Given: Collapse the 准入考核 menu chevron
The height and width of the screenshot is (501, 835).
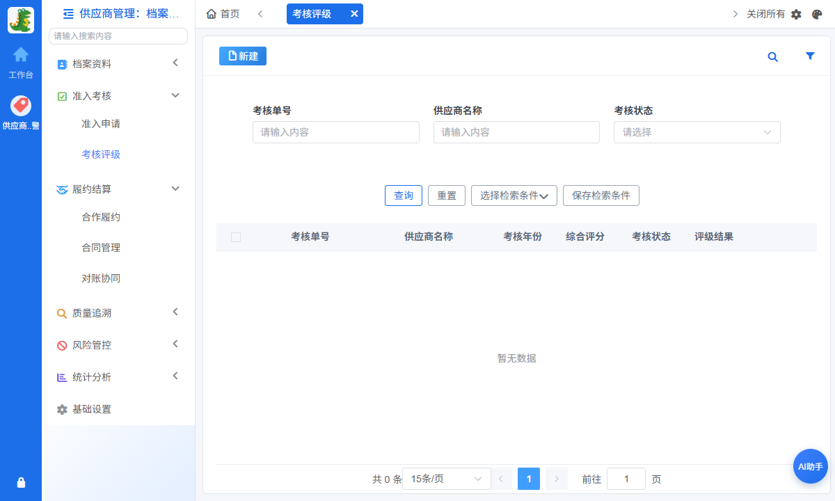Looking at the screenshot, I should 175,95.
